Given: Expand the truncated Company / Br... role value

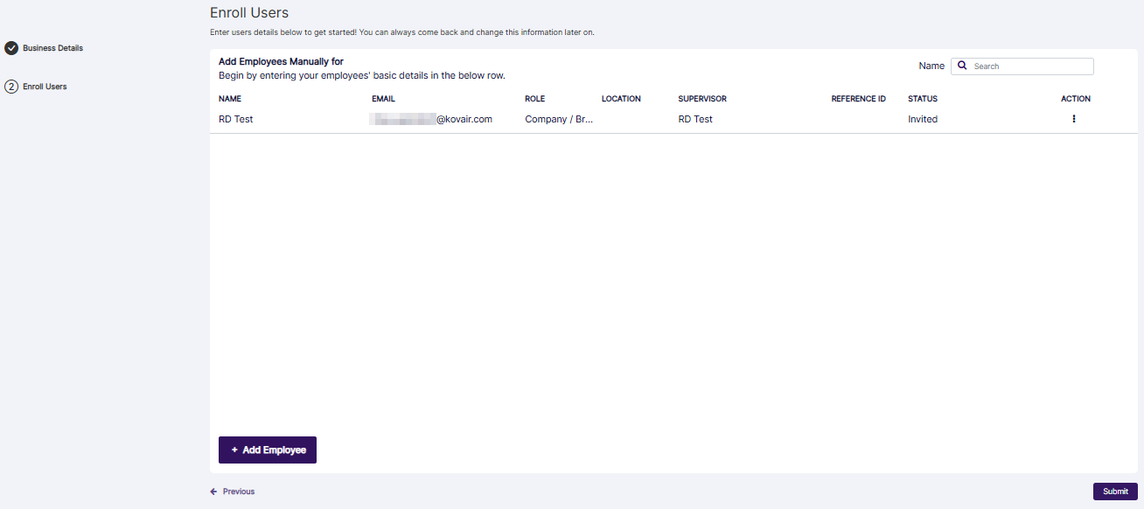Looking at the screenshot, I should click(x=558, y=119).
